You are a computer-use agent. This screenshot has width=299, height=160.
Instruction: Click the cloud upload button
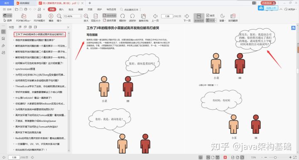268,8
